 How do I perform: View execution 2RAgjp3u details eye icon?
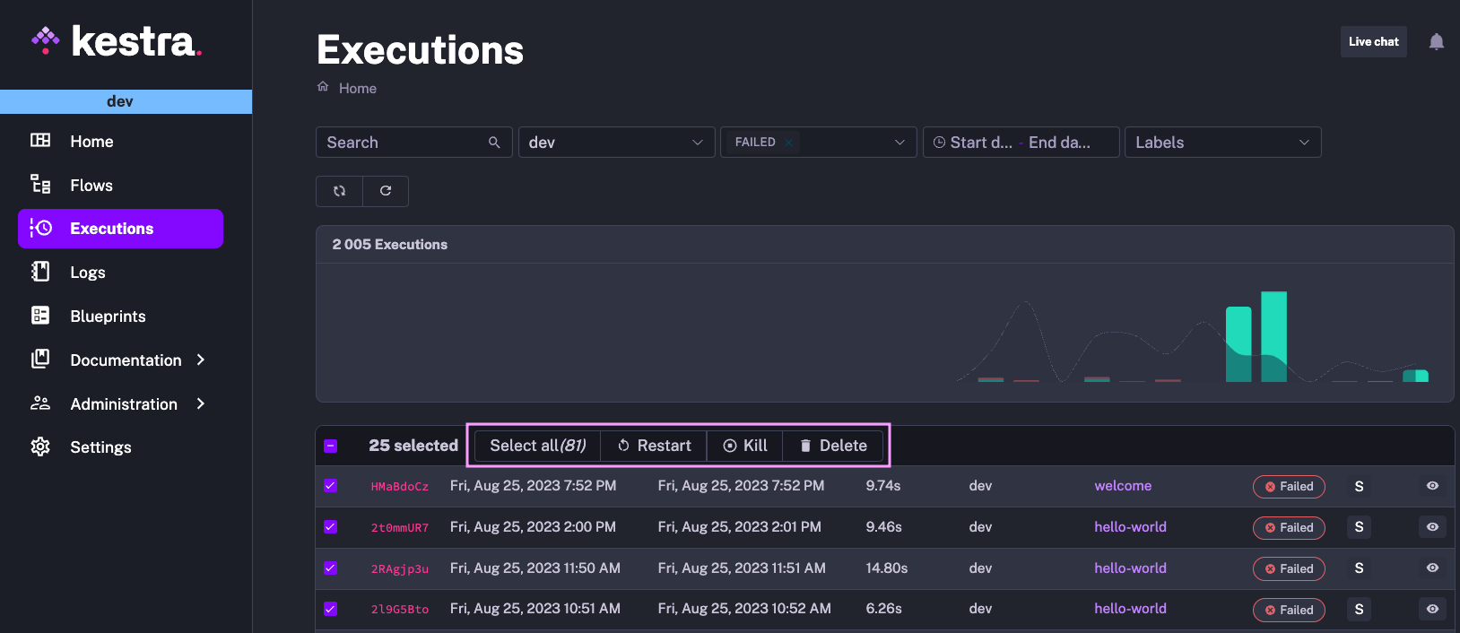(1432, 568)
